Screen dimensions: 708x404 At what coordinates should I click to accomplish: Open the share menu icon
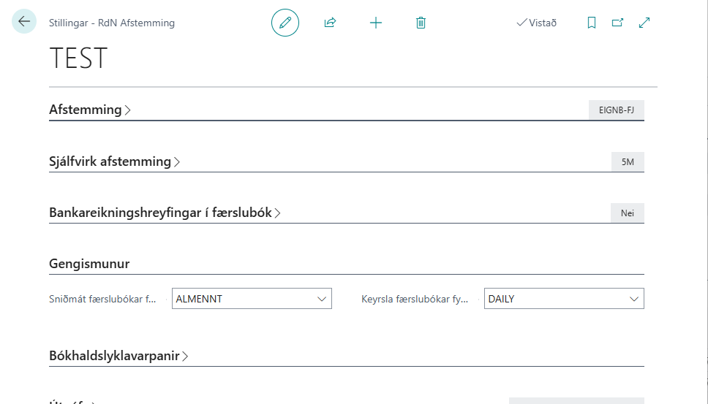[x=330, y=23]
